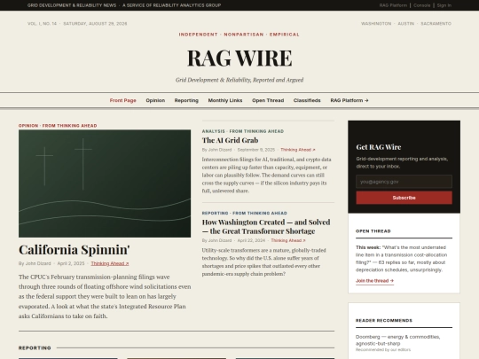Go to the Opinion section
Image resolution: width=479 pixels, height=359 pixels.
coord(155,100)
